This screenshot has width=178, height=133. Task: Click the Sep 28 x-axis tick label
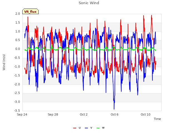pyautogui.click(x=53, y=114)
